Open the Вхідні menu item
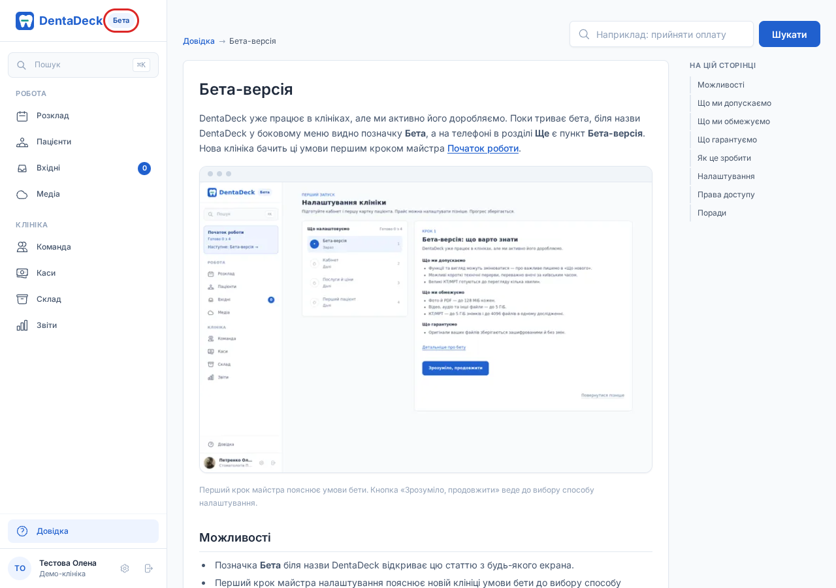 [83, 168]
